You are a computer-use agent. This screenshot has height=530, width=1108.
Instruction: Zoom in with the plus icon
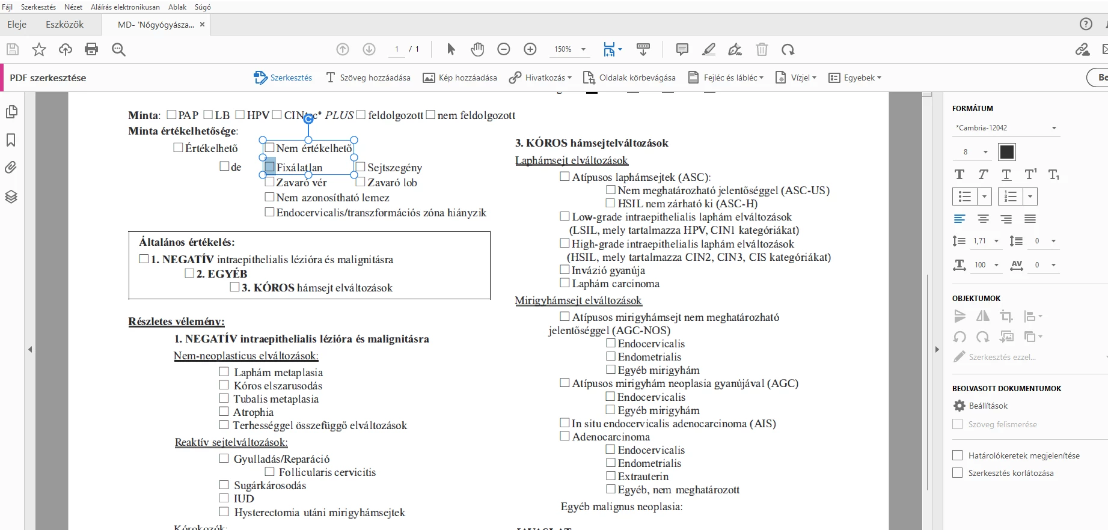[530, 49]
